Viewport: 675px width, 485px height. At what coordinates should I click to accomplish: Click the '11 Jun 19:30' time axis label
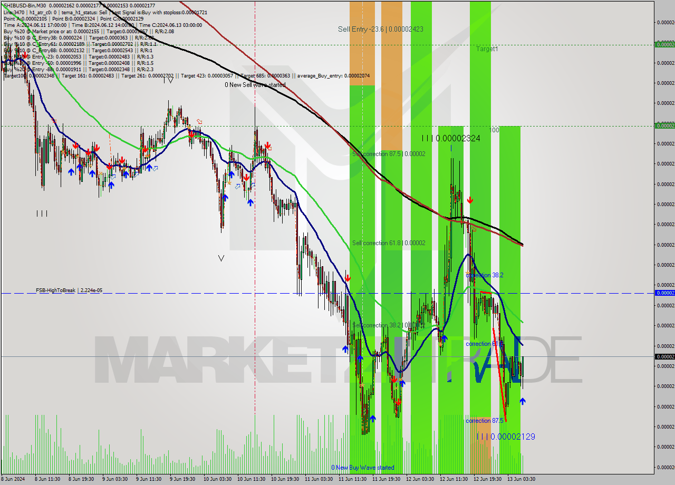pyautogui.click(x=386, y=479)
